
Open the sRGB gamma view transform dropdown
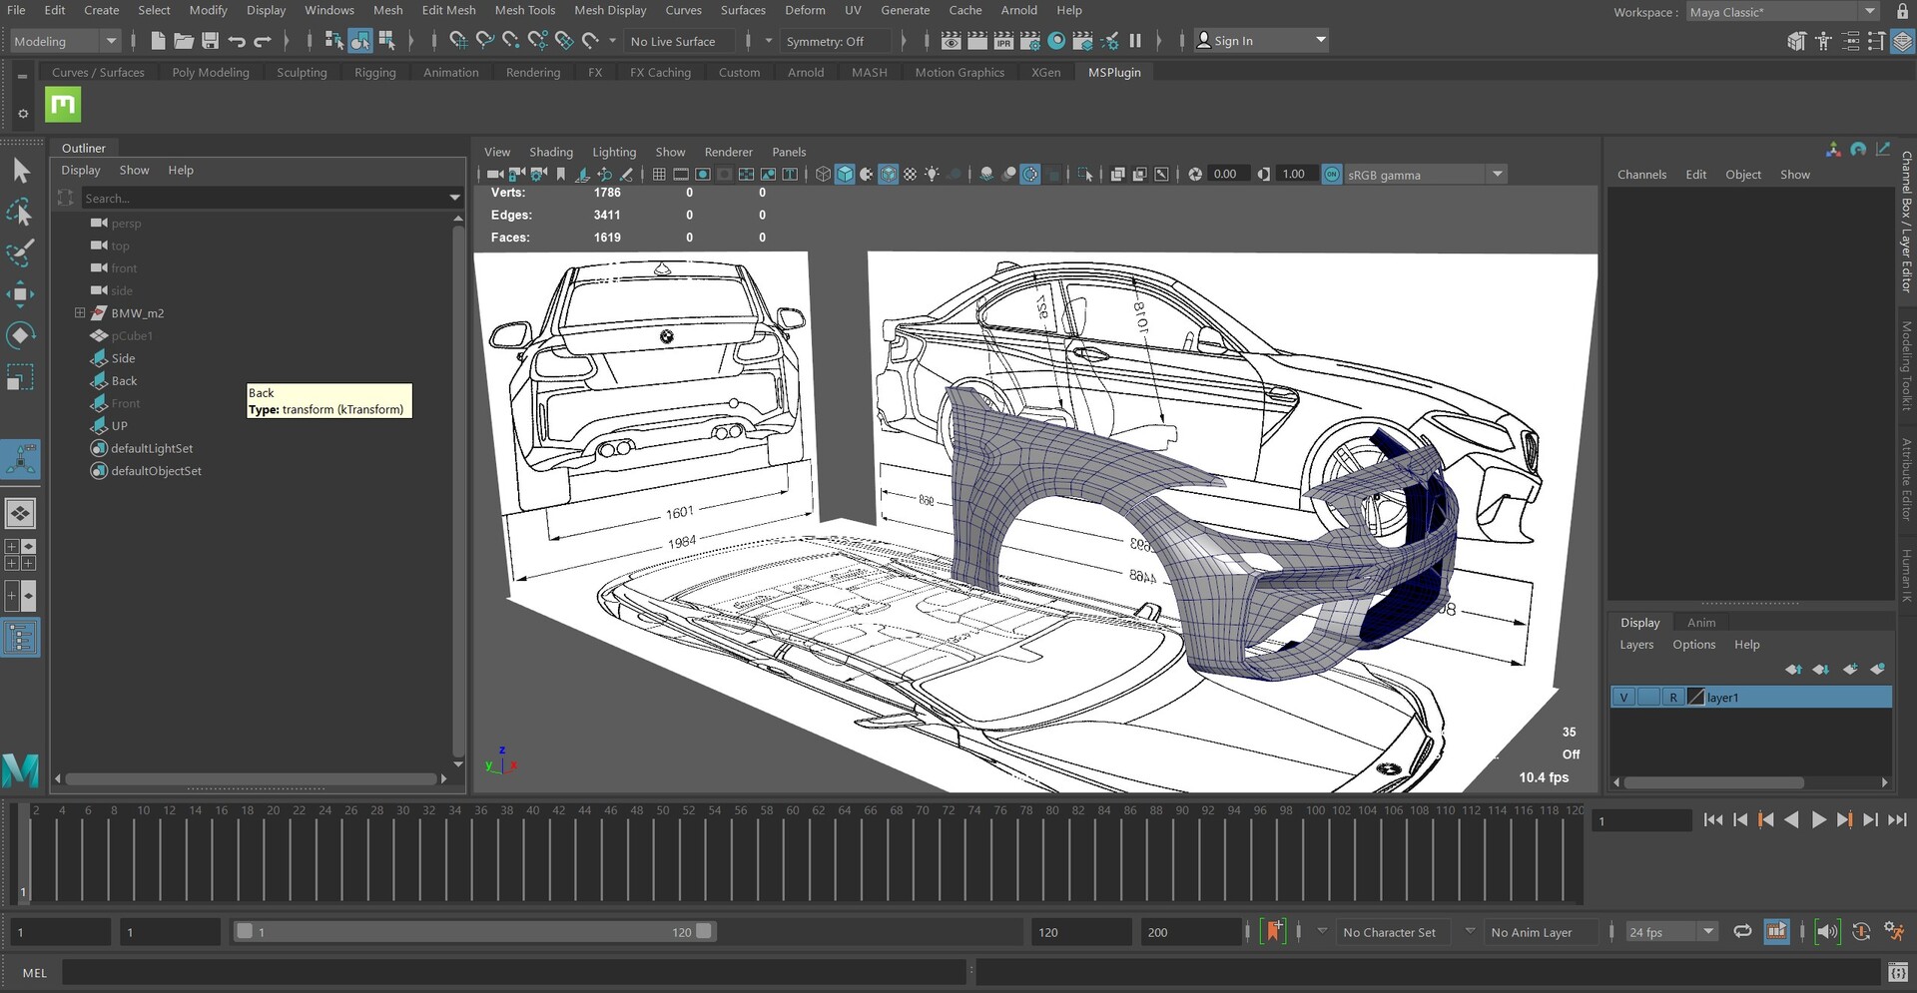[x=1497, y=175]
